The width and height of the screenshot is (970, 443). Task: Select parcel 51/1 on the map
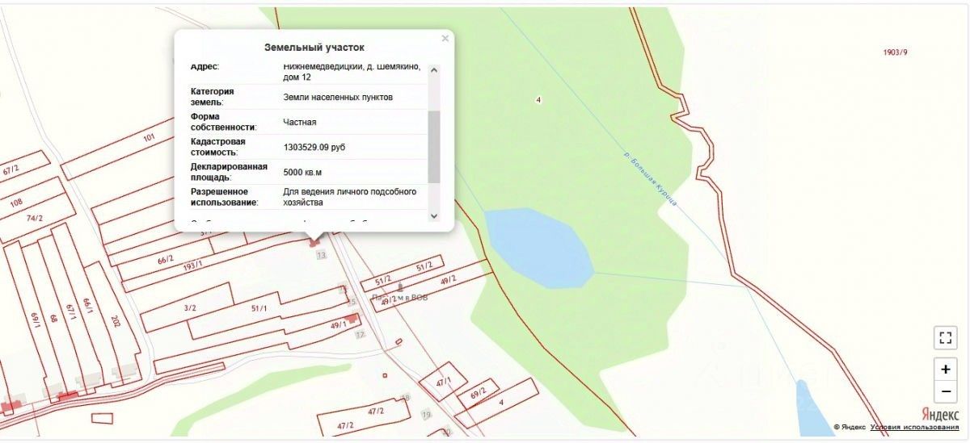tap(259, 308)
